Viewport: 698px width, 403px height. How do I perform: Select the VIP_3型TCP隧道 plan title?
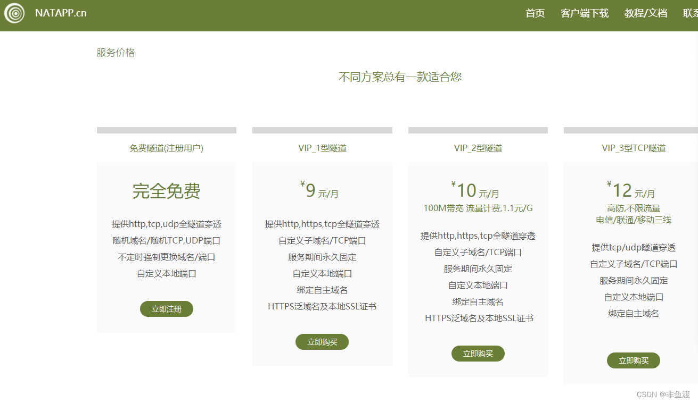pyautogui.click(x=634, y=148)
